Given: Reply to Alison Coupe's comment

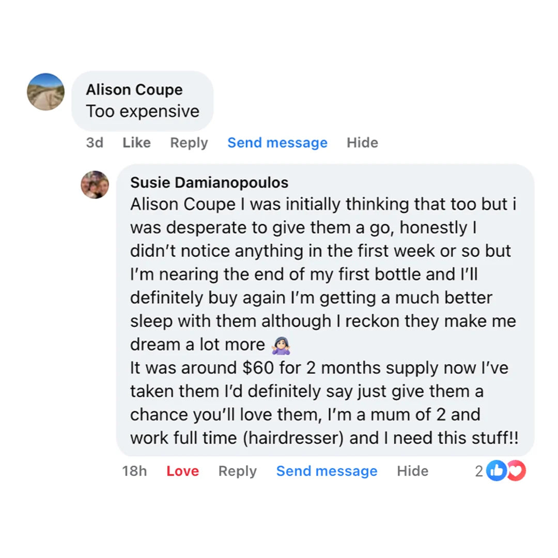Looking at the screenshot, I should [x=189, y=143].
